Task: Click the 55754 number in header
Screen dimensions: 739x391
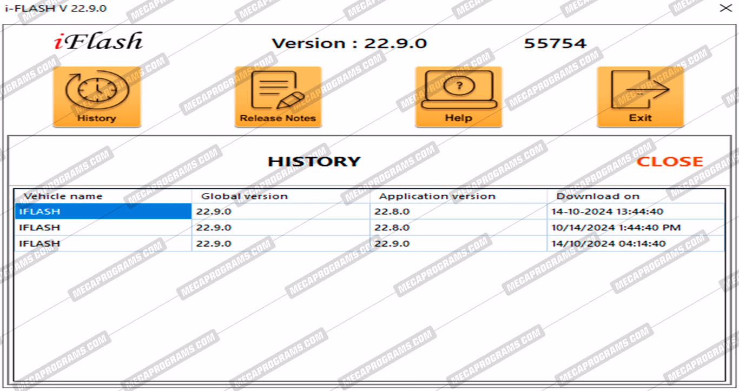Action: tap(555, 44)
